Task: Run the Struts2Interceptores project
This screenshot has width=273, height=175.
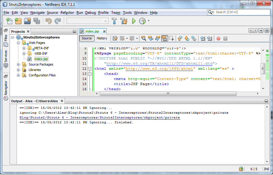Action: click(x=133, y=21)
